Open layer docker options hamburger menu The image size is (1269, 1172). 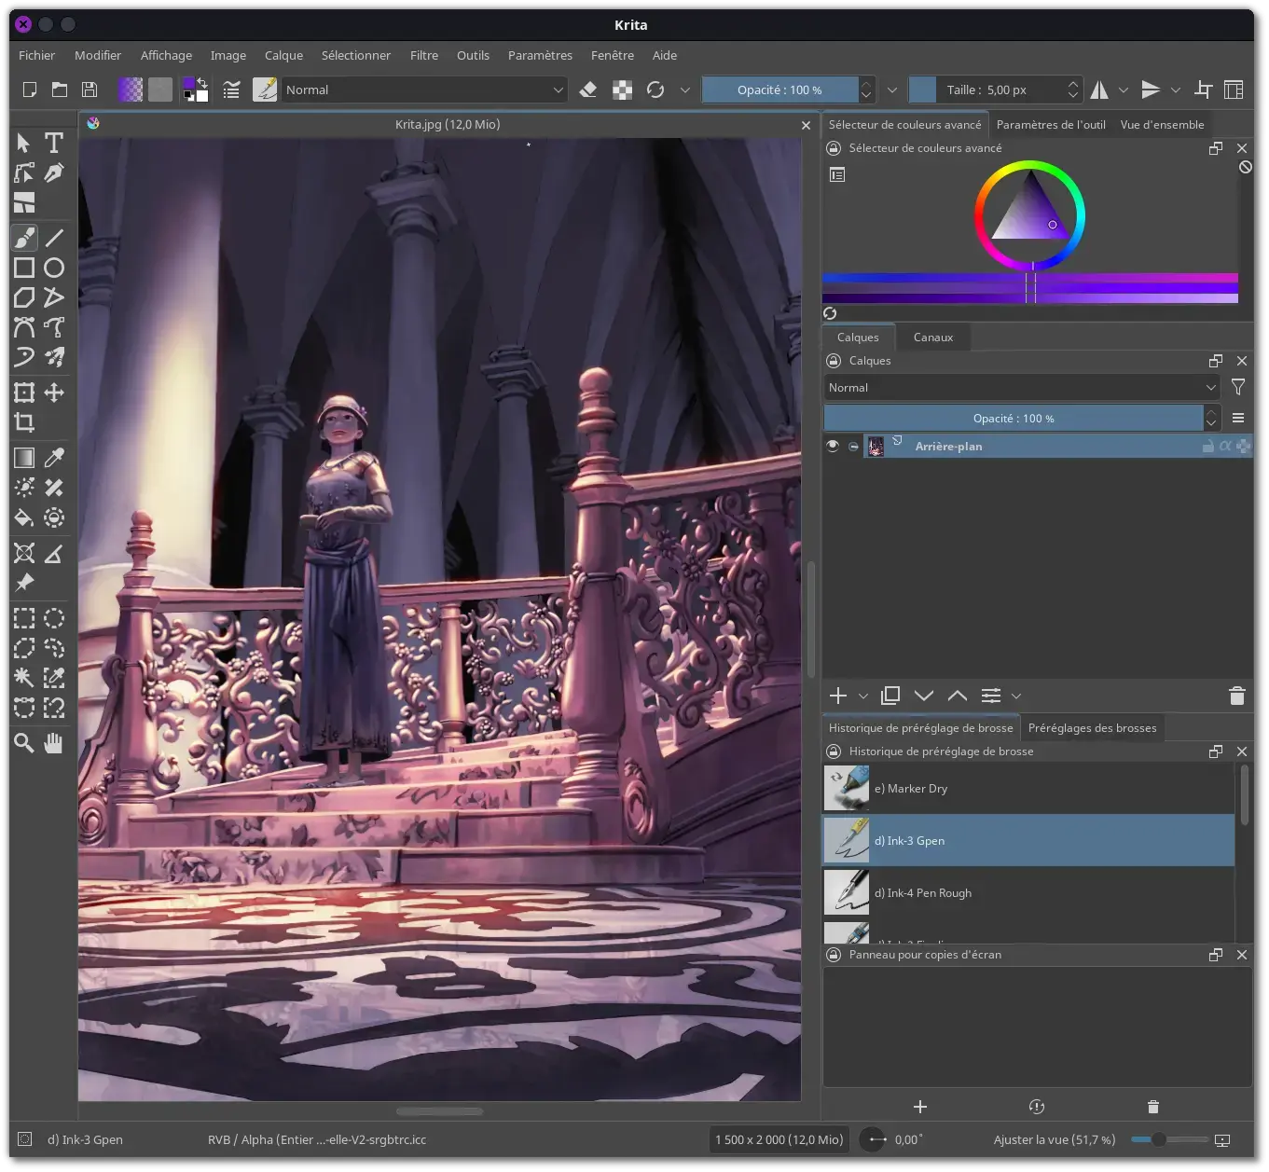[x=1238, y=418]
